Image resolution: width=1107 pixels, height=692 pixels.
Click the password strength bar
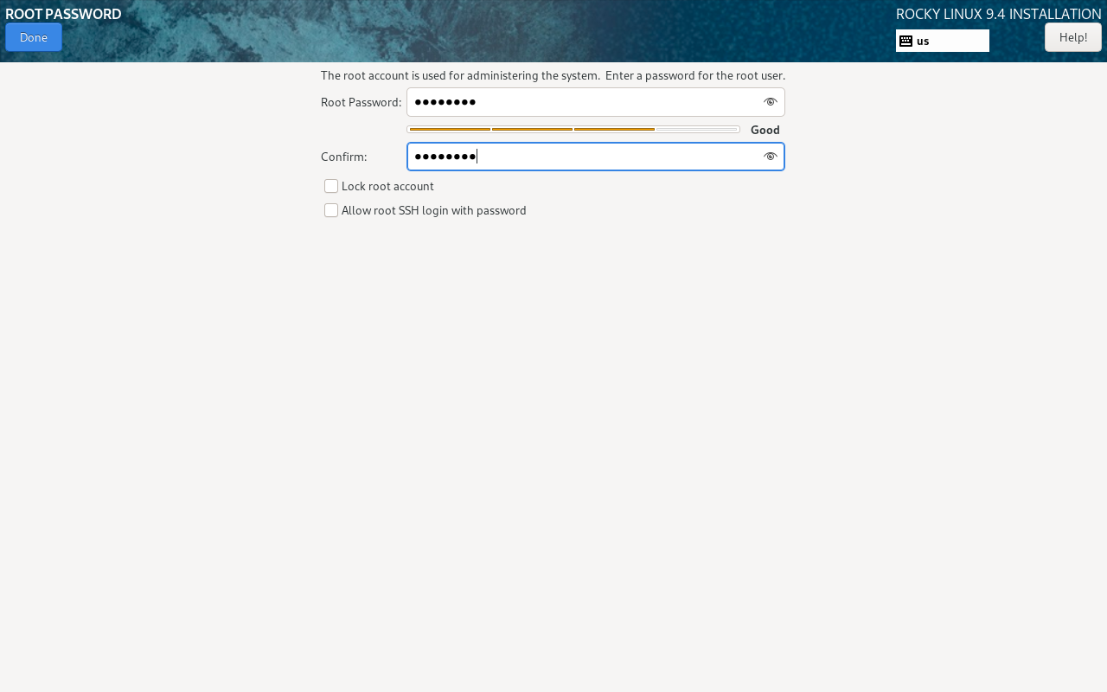(x=573, y=130)
